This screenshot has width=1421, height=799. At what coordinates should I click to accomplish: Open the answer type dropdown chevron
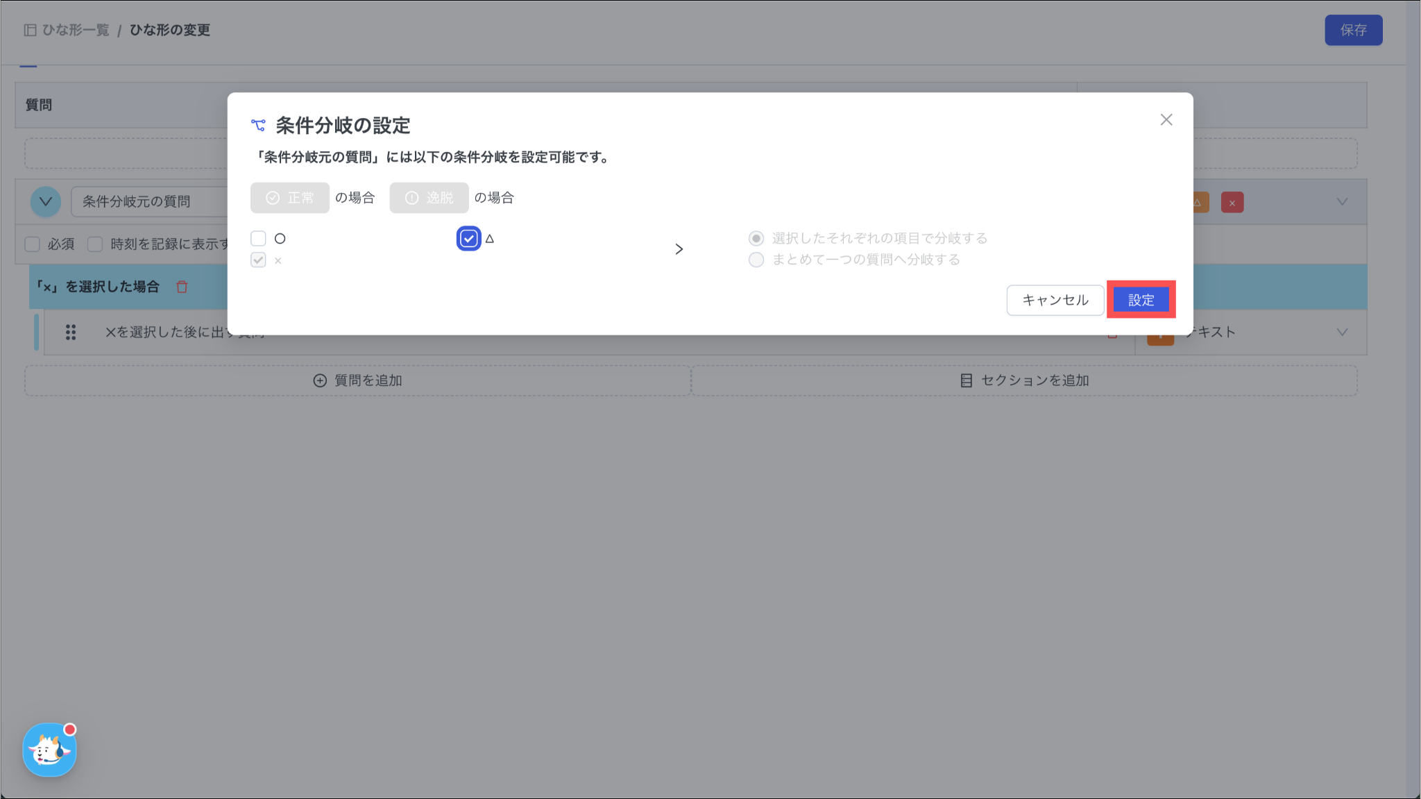[x=1342, y=202]
